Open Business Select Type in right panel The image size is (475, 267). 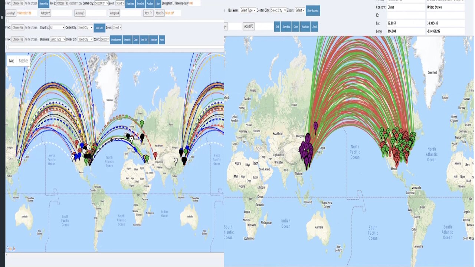pyautogui.click(x=248, y=10)
